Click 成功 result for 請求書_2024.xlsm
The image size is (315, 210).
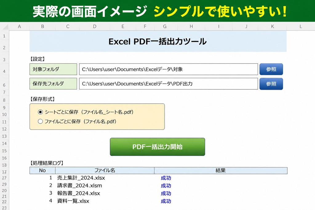(x=166, y=186)
